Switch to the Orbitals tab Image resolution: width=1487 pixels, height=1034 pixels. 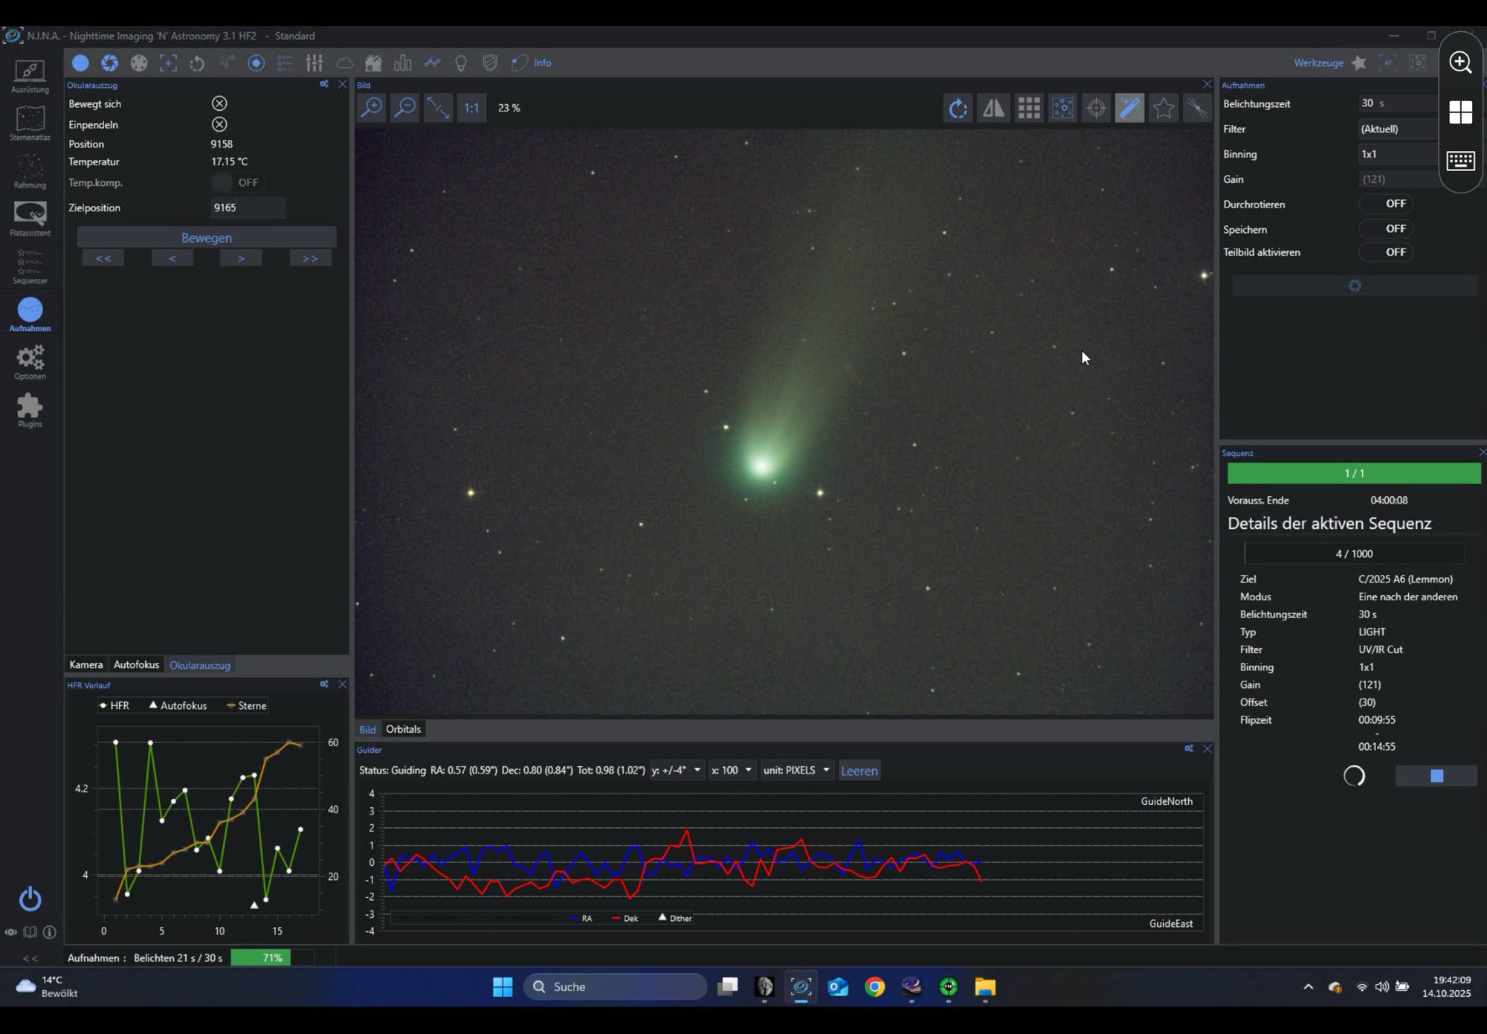[403, 729]
